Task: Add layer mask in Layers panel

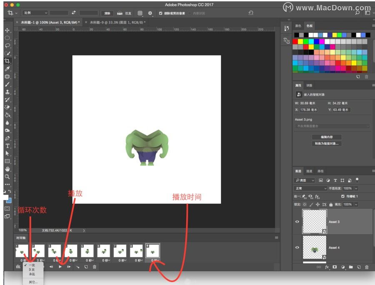Action: [x=335, y=267]
